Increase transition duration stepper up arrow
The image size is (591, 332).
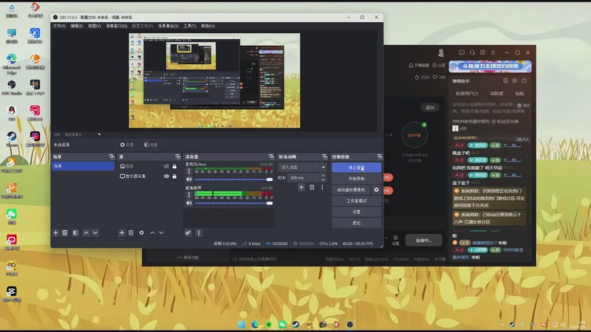[323, 176]
